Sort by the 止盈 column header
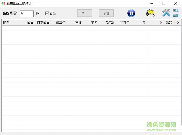The width and height of the screenshot is (182, 135). [139, 23]
